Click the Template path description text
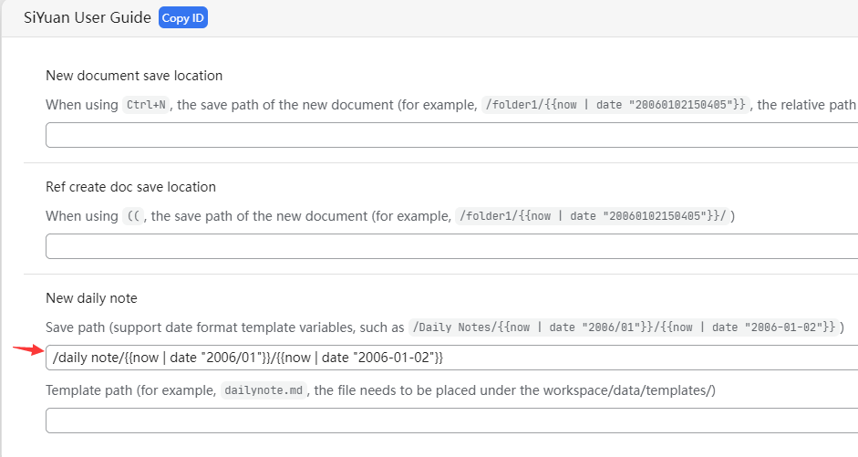Image resolution: width=858 pixels, height=457 pixels. point(128,390)
